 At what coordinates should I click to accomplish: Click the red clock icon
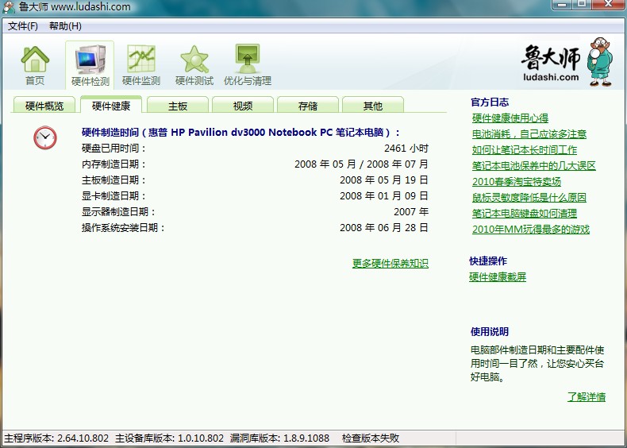coord(44,137)
